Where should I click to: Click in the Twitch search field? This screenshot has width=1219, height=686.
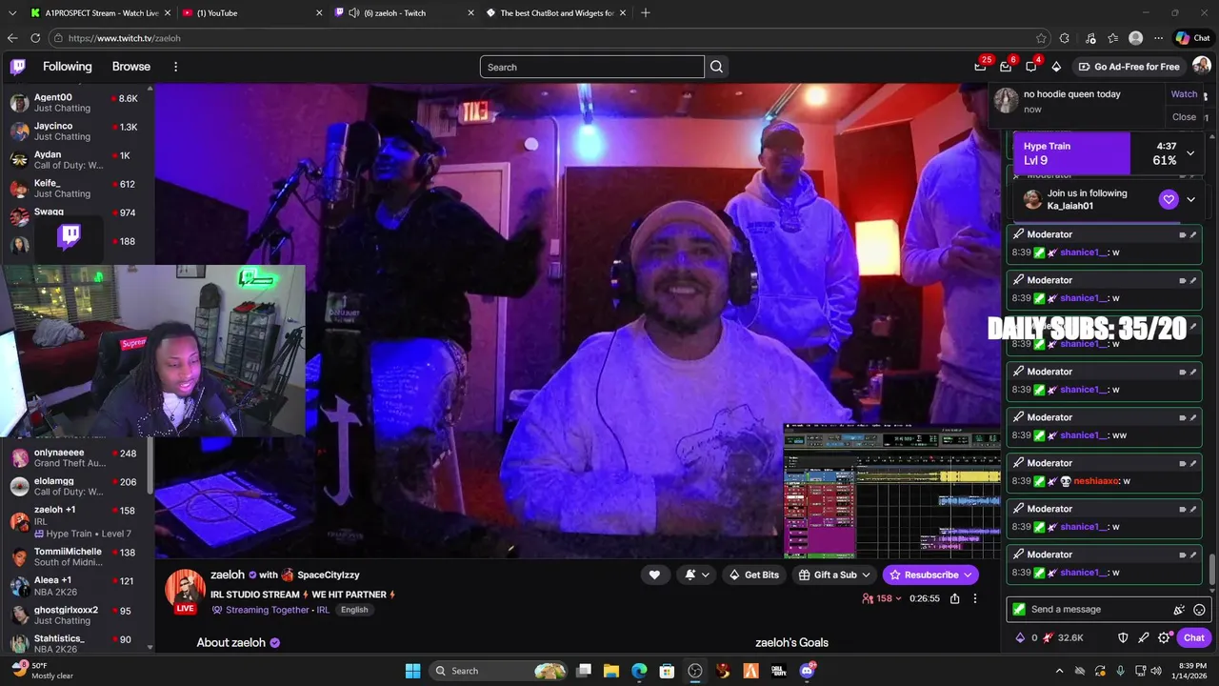click(x=592, y=67)
